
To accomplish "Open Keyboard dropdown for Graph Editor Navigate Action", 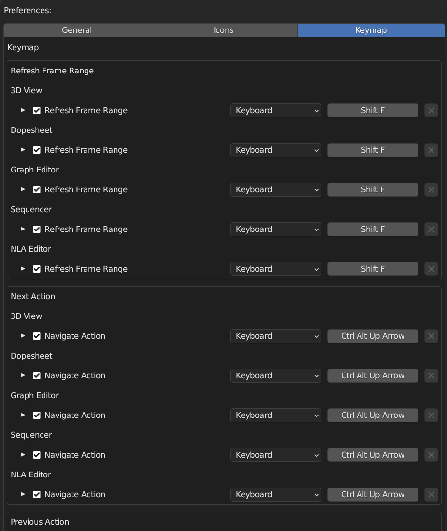I will [x=275, y=416].
